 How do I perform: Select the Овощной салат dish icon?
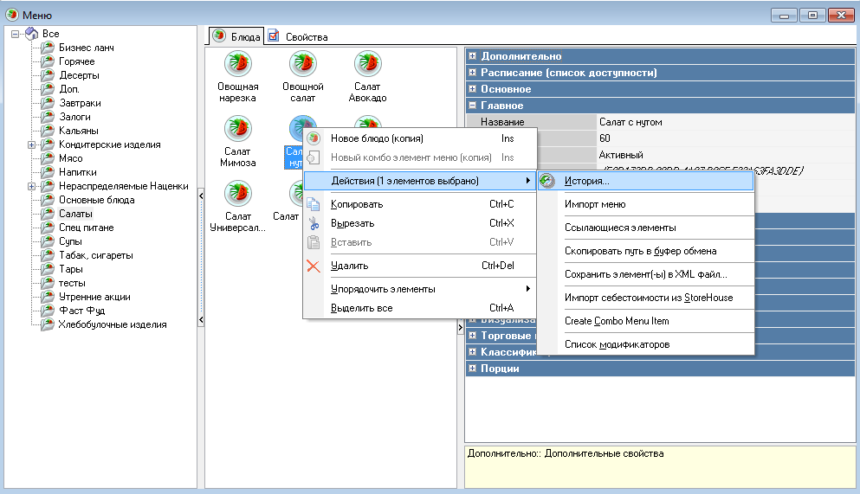(x=302, y=65)
